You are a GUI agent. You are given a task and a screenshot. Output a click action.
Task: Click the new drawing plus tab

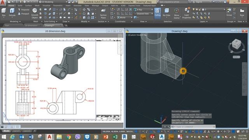click(66, 25)
